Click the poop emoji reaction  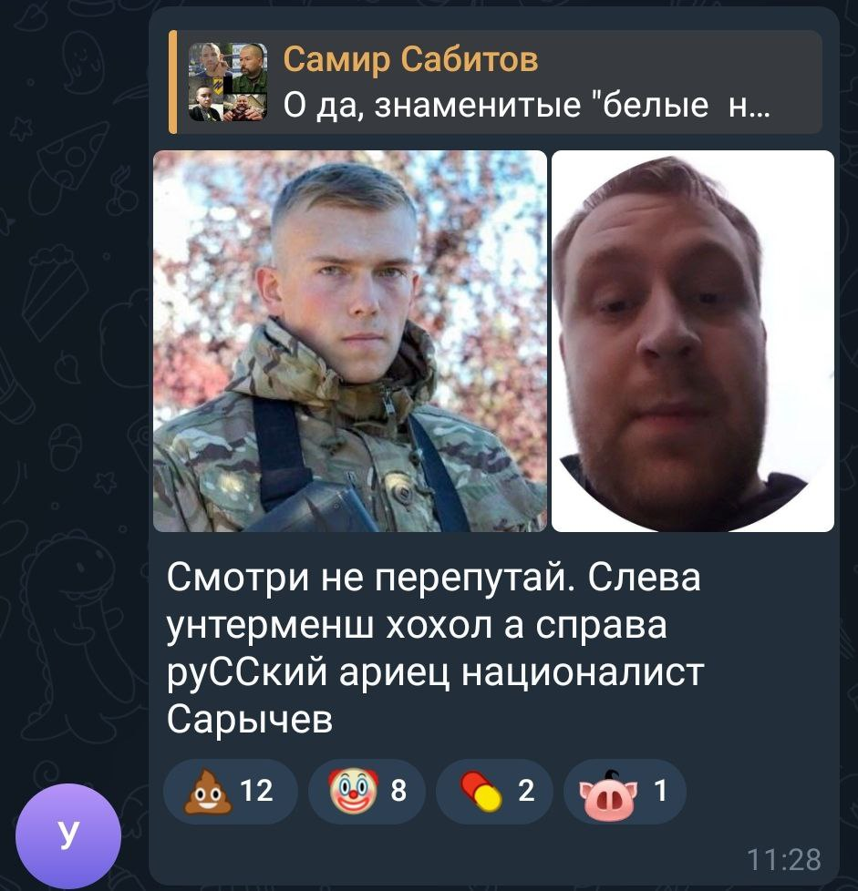[231, 791]
